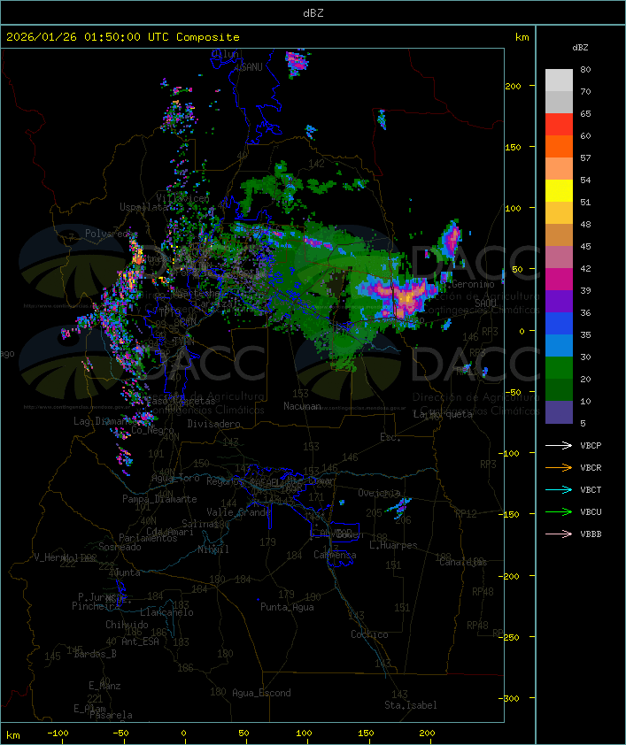
Task: Click the Carmensa place label
Action: (335, 555)
